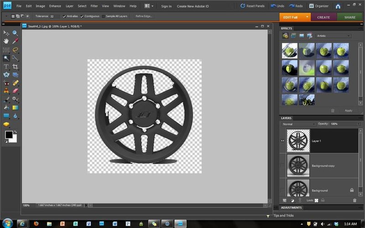This screenshot has width=365, height=228.
Task: Hide Layer 1 using its eye icon
Action: pos(282,141)
